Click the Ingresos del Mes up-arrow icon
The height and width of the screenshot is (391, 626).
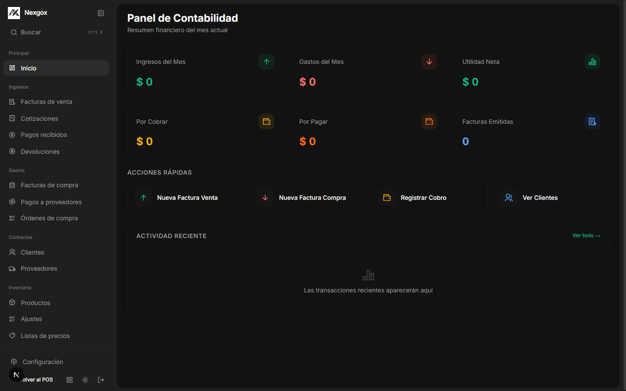tap(266, 62)
